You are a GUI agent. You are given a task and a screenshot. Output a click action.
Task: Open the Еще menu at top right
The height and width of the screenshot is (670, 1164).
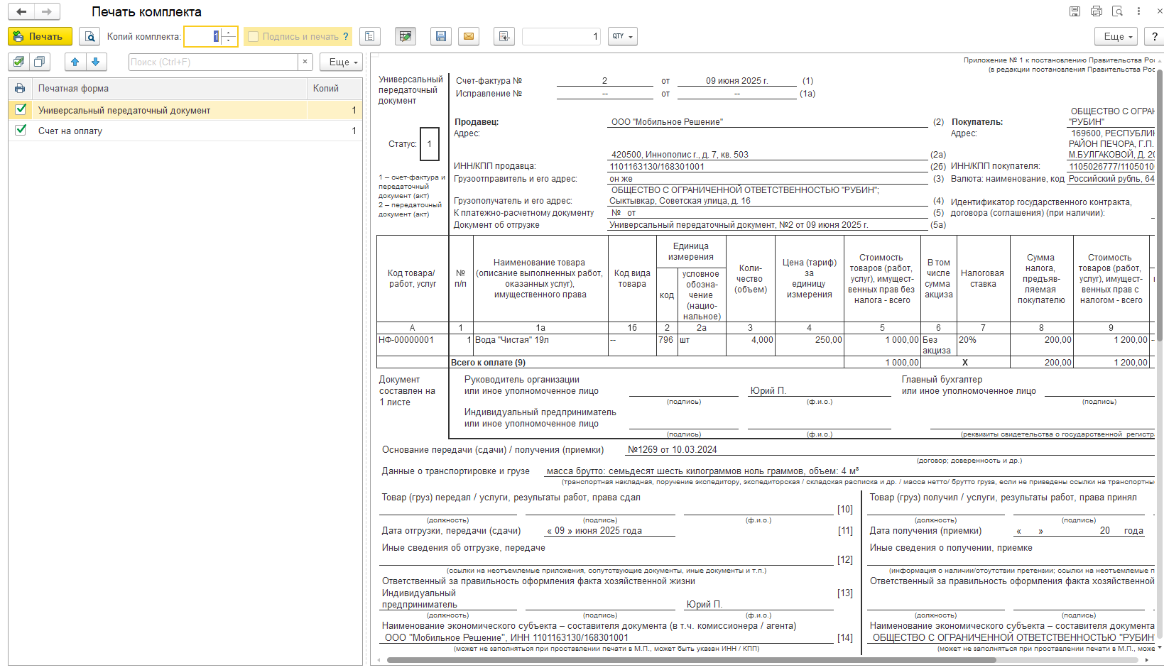tap(1116, 36)
